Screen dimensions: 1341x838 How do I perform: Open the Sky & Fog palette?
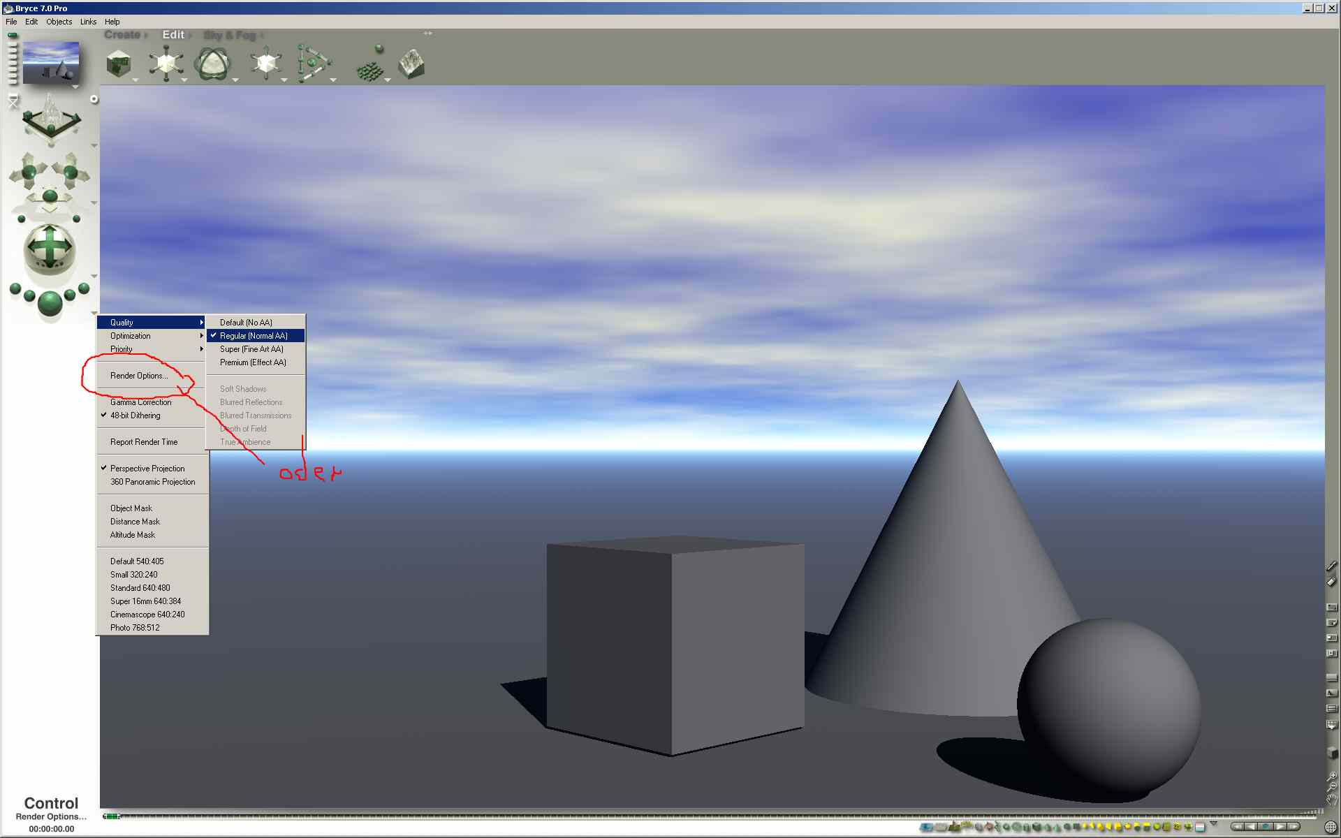(230, 35)
